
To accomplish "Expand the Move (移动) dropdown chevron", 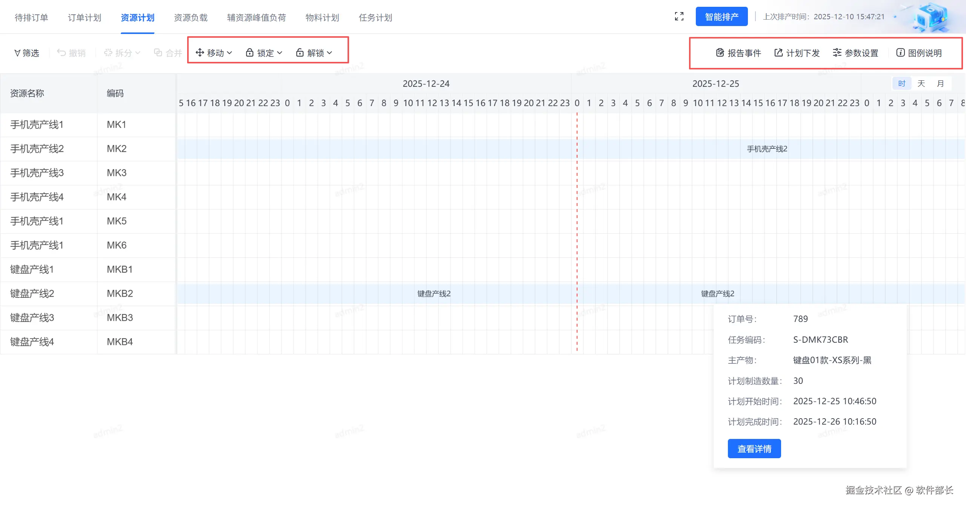I will 229,53.
